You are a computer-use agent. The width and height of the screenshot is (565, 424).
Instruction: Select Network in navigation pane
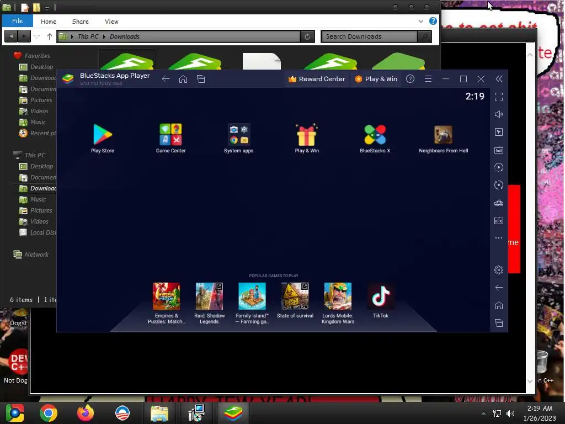coord(31,255)
